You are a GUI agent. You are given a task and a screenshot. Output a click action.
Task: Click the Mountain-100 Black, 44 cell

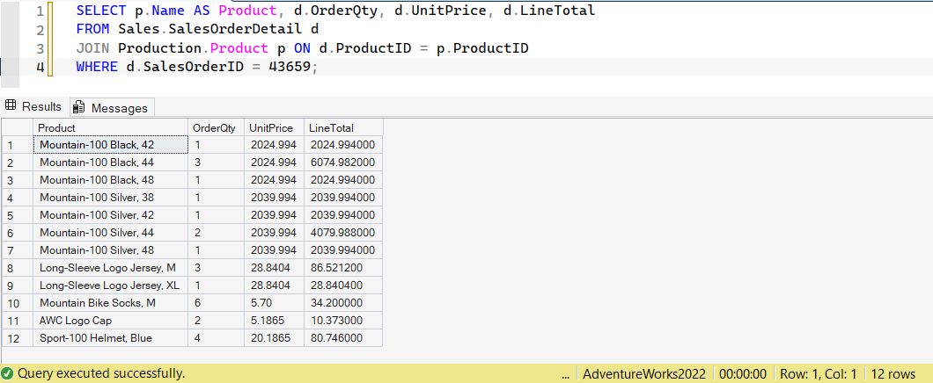(x=111, y=163)
